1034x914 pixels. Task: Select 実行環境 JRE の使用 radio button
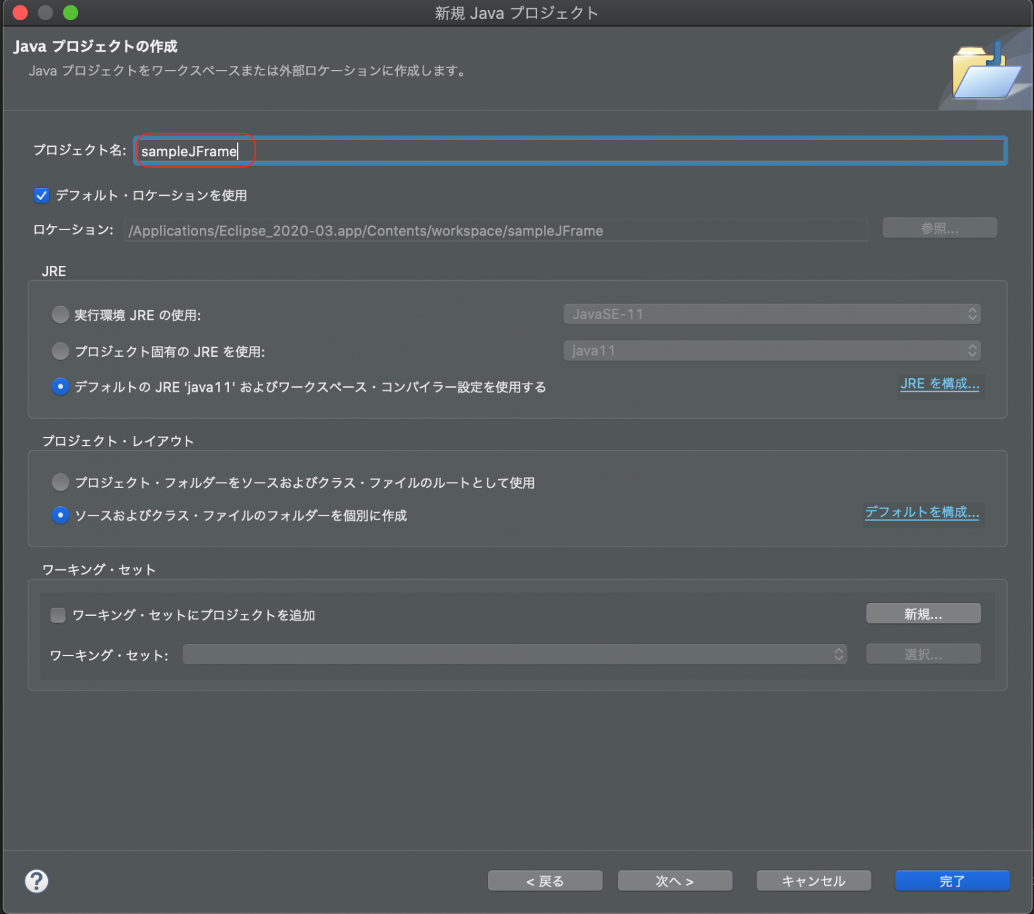[x=61, y=315]
